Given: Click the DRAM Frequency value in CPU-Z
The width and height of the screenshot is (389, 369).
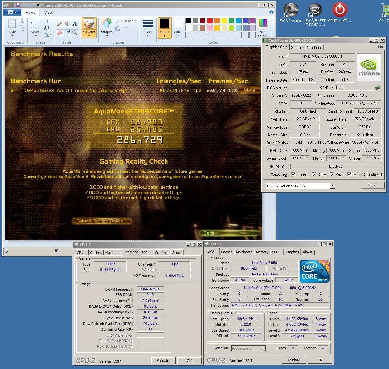Looking at the screenshot, I should pos(150,289).
